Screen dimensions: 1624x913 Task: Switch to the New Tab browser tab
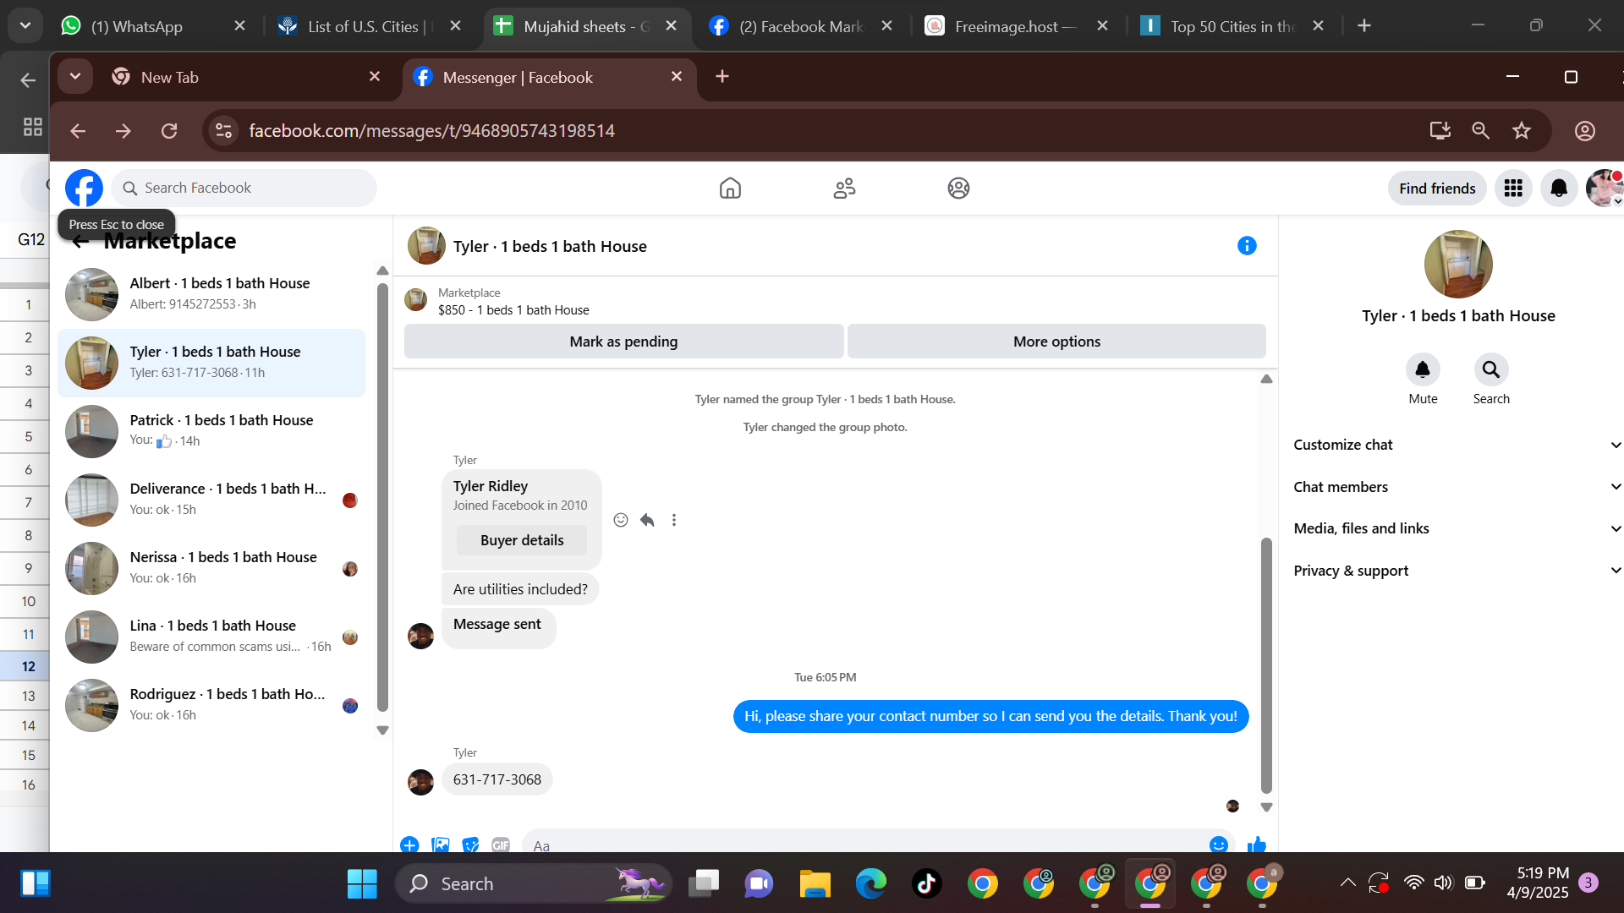point(169,77)
